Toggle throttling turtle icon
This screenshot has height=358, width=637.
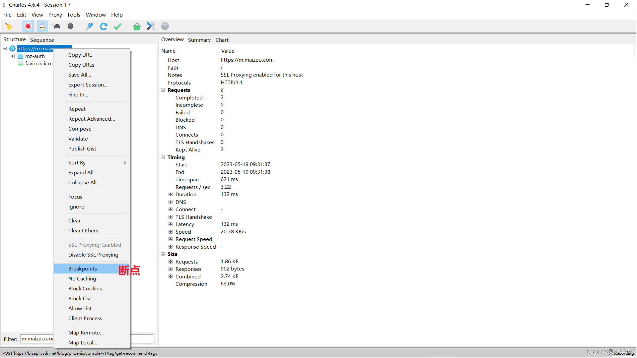(x=56, y=26)
